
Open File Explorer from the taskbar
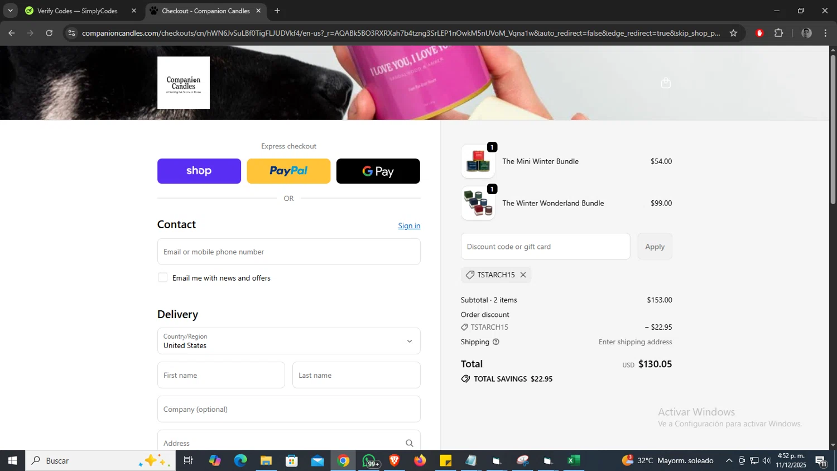(x=266, y=460)
